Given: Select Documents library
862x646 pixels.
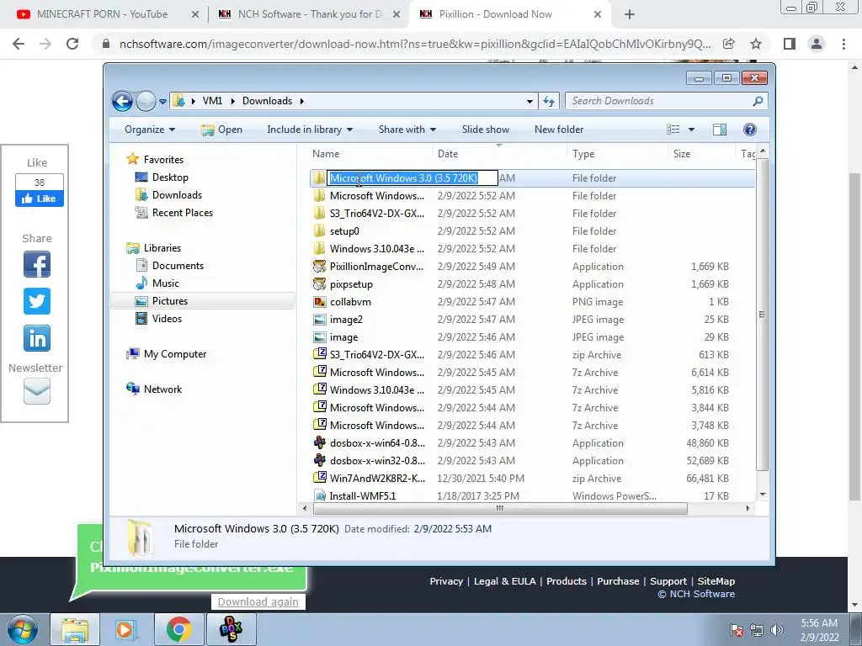Looking at the screenshot, I should click(178, 266).
